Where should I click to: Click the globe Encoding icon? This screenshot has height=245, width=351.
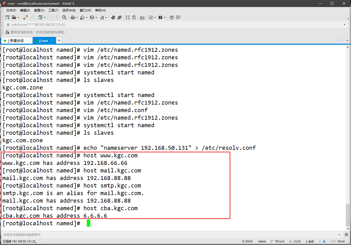92,17
